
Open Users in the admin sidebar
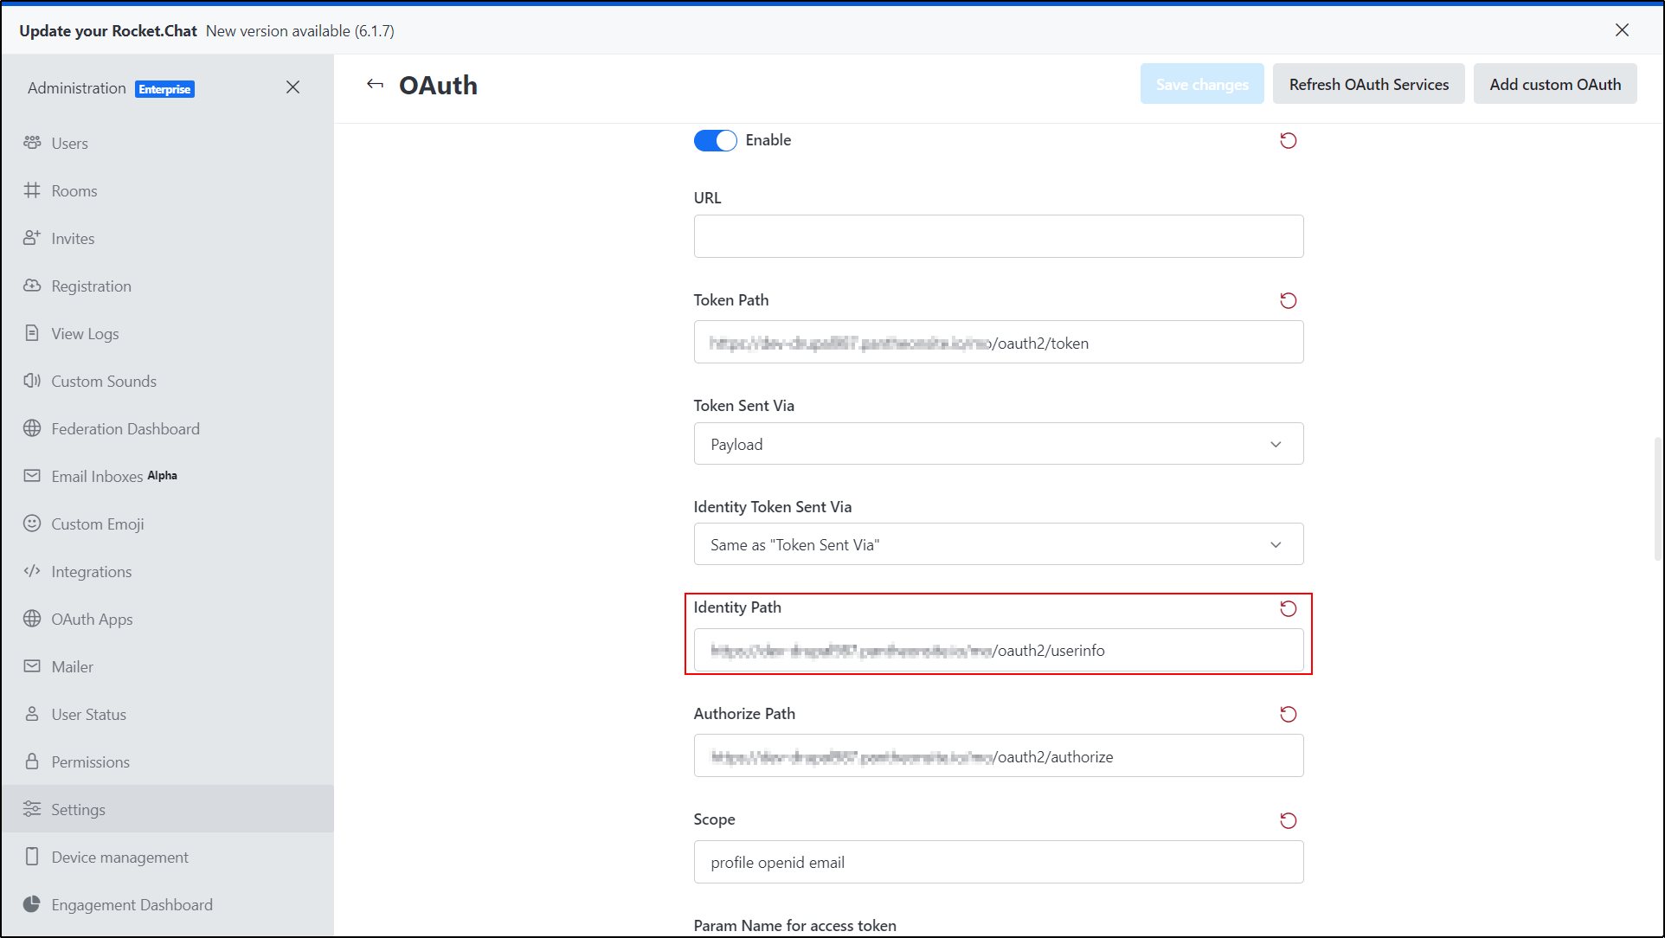pos(69,144)
